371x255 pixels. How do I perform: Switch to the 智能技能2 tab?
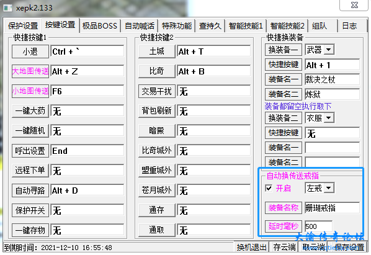click(287, 26)
